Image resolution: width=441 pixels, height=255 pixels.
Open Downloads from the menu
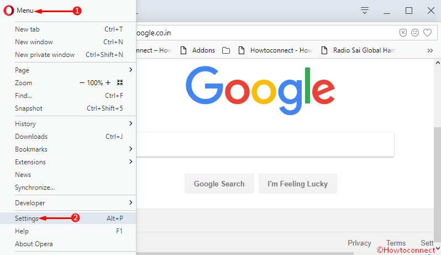[68, 137]
